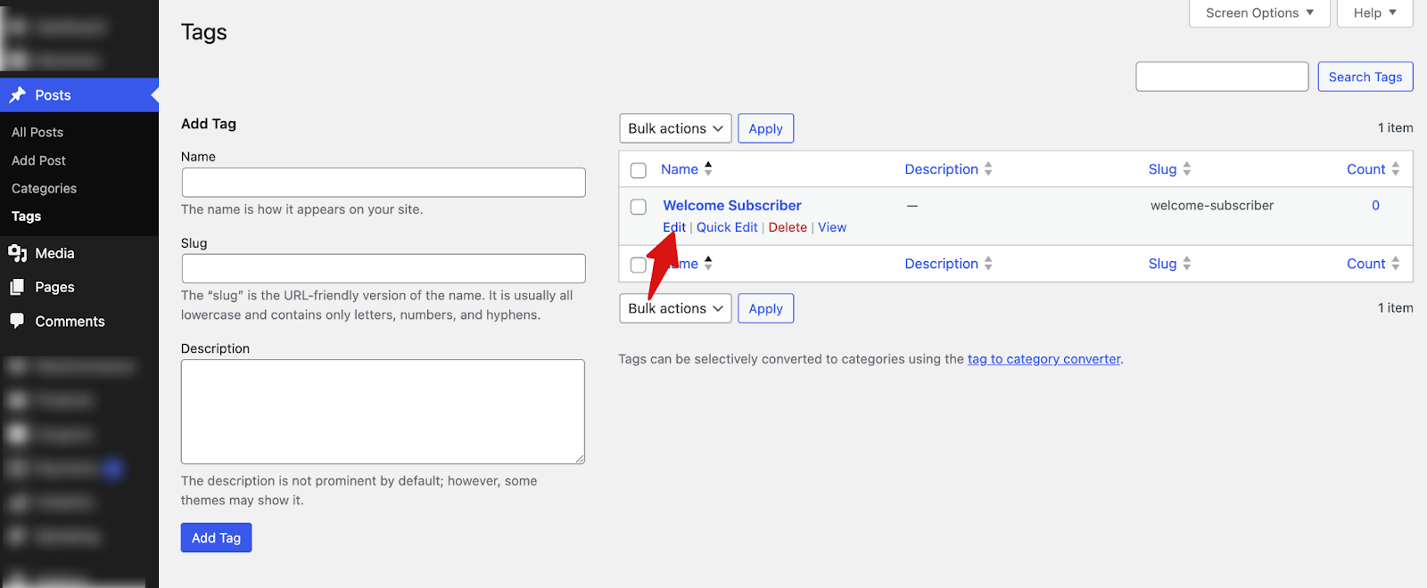This screenshot has height=588, width=1427.
Task: Click the Delete link under Welcome Subscriber
Action: click(788, 227)
